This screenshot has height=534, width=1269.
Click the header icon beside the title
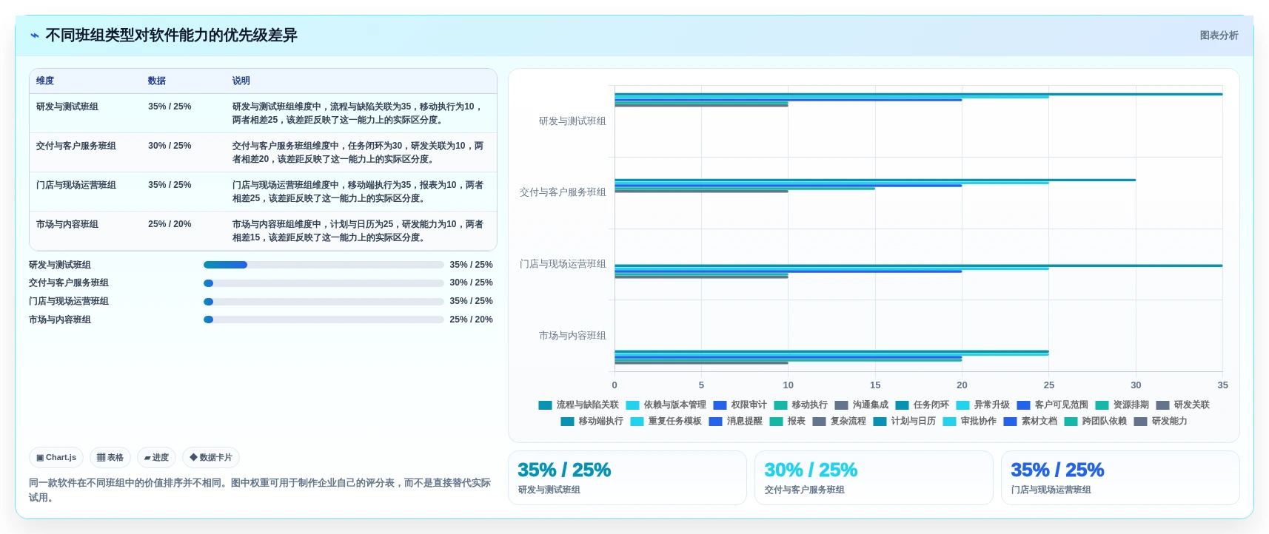[x=35, y=36]
